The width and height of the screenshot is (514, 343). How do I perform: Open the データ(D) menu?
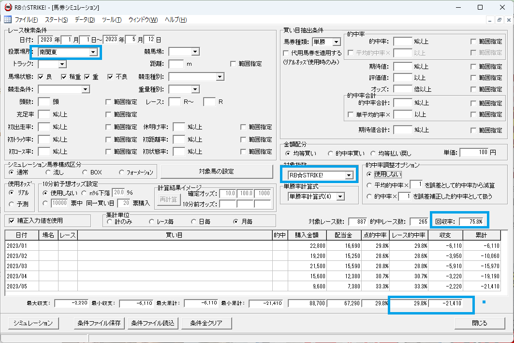click(85, 20)
